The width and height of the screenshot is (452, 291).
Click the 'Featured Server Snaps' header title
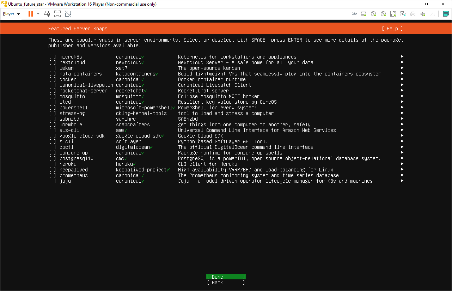78,29
